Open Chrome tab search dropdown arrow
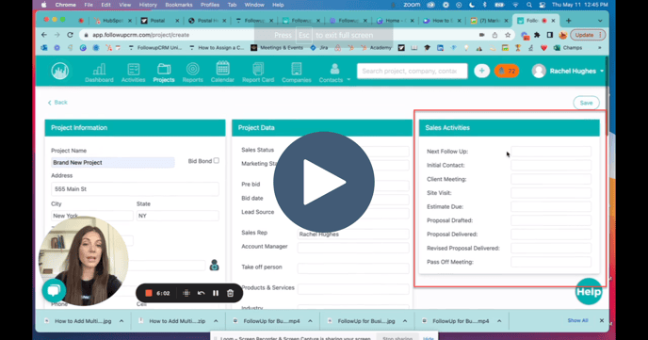The height and width of the screenshot is (340, 648). (600, 21)
